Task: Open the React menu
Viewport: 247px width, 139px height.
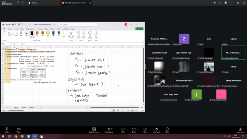Action: coord(134,130)
